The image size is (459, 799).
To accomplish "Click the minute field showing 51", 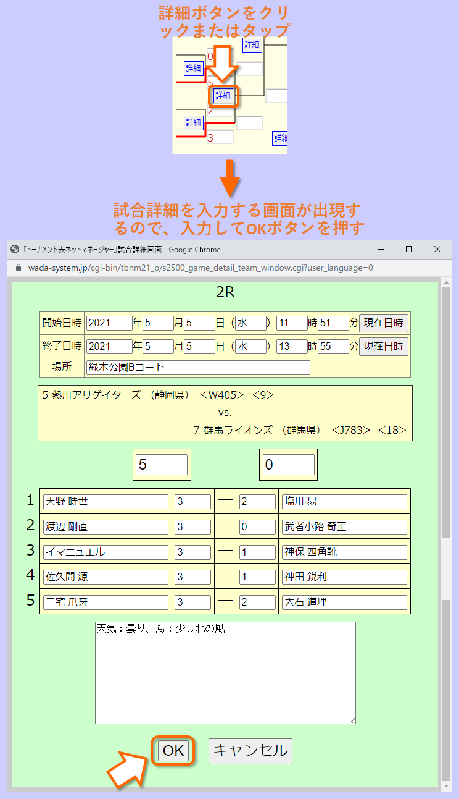I will point(334,323).
